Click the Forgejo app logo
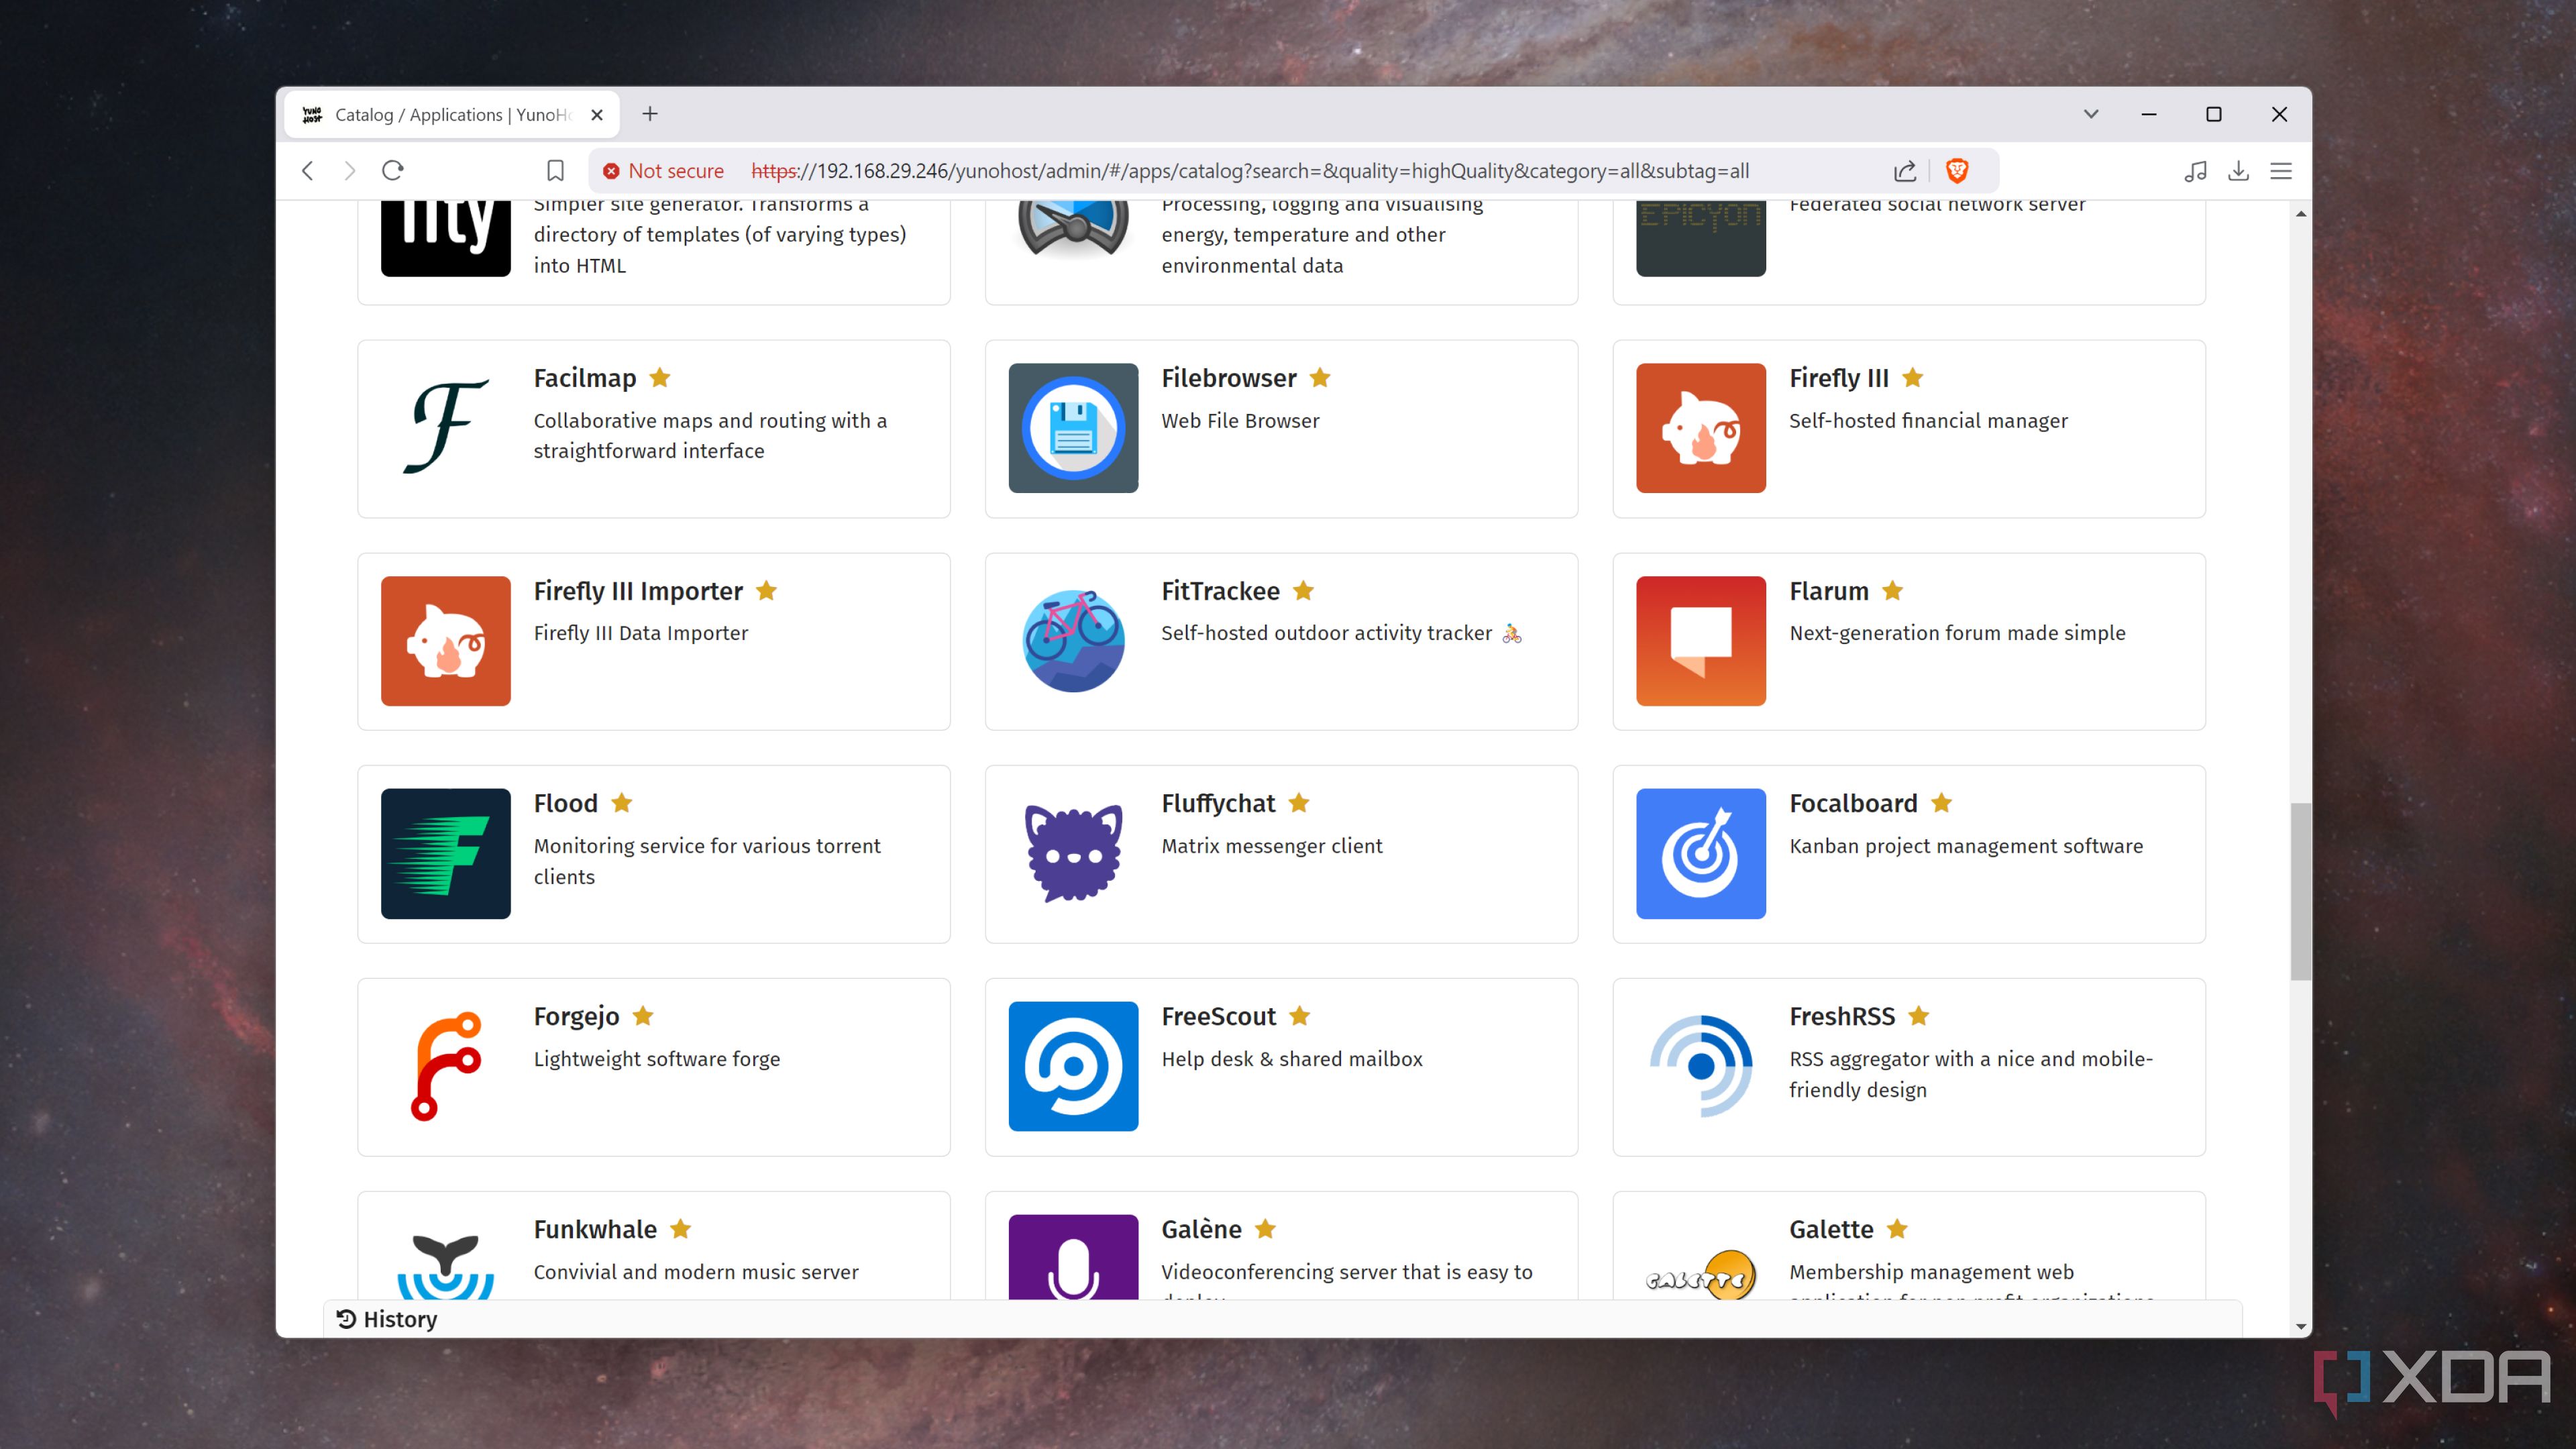Image resolution: width=2576 pixels, height=1449 pixels. pyautogui.click(x=445, y=1066)
